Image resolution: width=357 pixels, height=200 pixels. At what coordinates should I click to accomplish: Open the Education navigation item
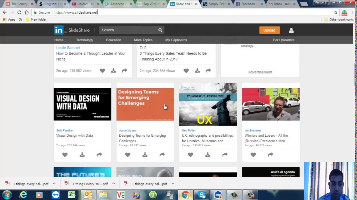click(x=114, y=40)
